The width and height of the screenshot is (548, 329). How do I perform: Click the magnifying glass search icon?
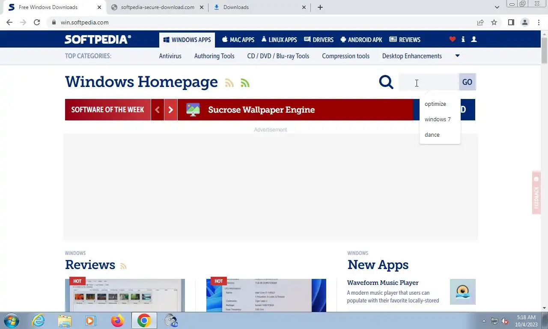(x=386, y=82)
